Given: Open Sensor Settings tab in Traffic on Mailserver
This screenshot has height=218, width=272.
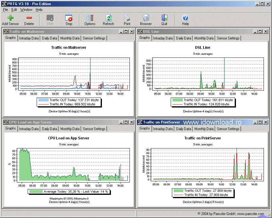Looking at the screenshot, I should click(x=94, y=38).
